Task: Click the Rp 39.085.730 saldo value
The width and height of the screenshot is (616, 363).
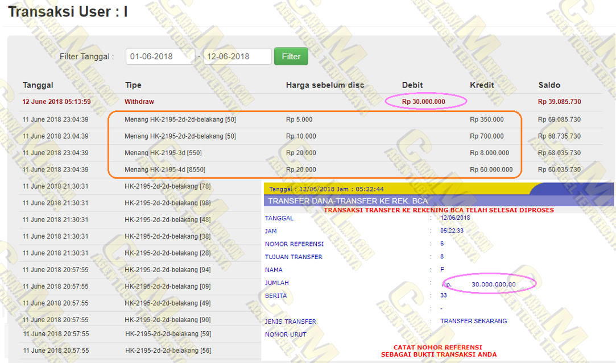Action: pyautogui.click(x=559, y=102)
